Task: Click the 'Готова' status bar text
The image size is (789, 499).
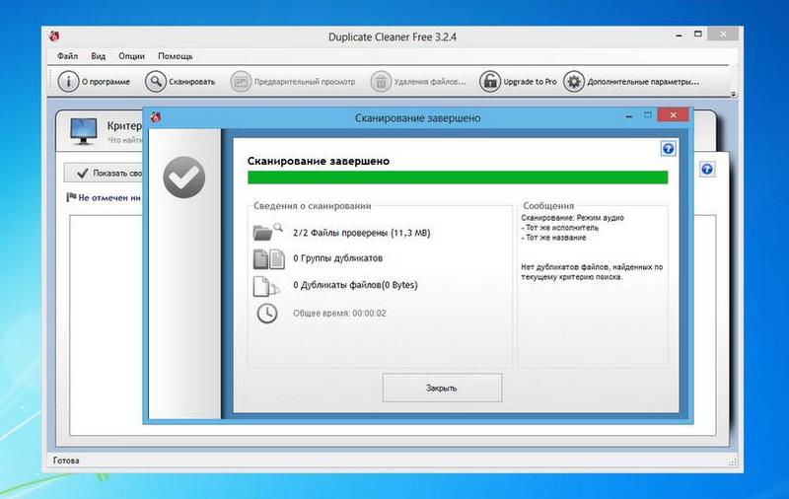Action: 66,461
